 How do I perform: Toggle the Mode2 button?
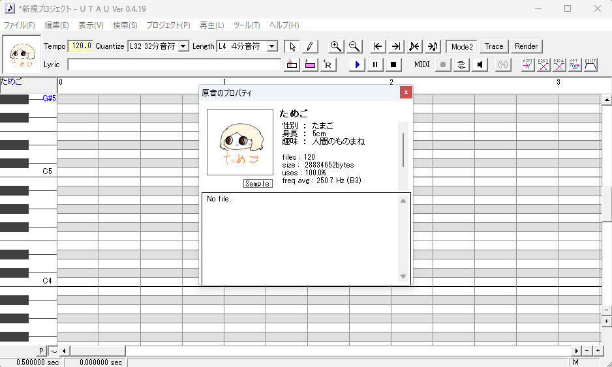[x=462, y=46]
